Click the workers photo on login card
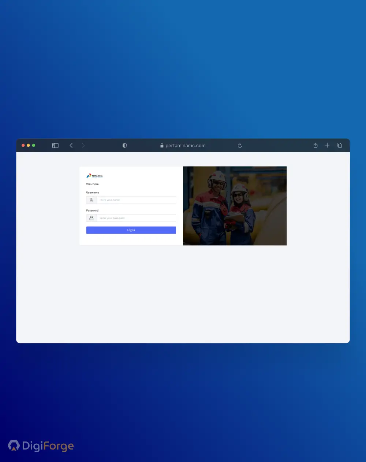Screen dimensions: 366x462 point(235,206)
